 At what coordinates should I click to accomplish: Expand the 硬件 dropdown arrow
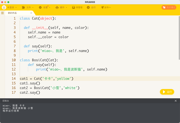66,7
